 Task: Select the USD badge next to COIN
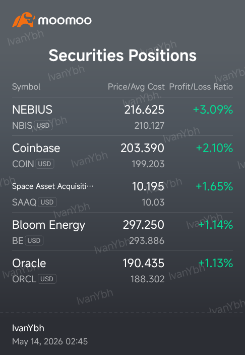[45, 164]
